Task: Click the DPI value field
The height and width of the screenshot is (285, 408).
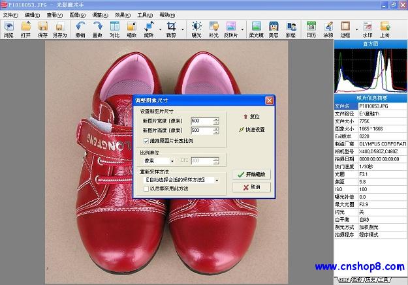Action: (x=202, y=160)
